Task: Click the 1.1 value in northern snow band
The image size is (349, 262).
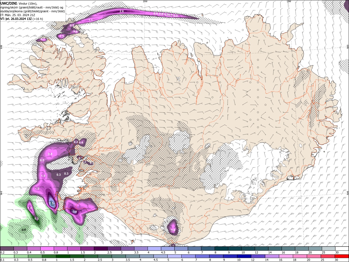Action: [x=91, y=20]
